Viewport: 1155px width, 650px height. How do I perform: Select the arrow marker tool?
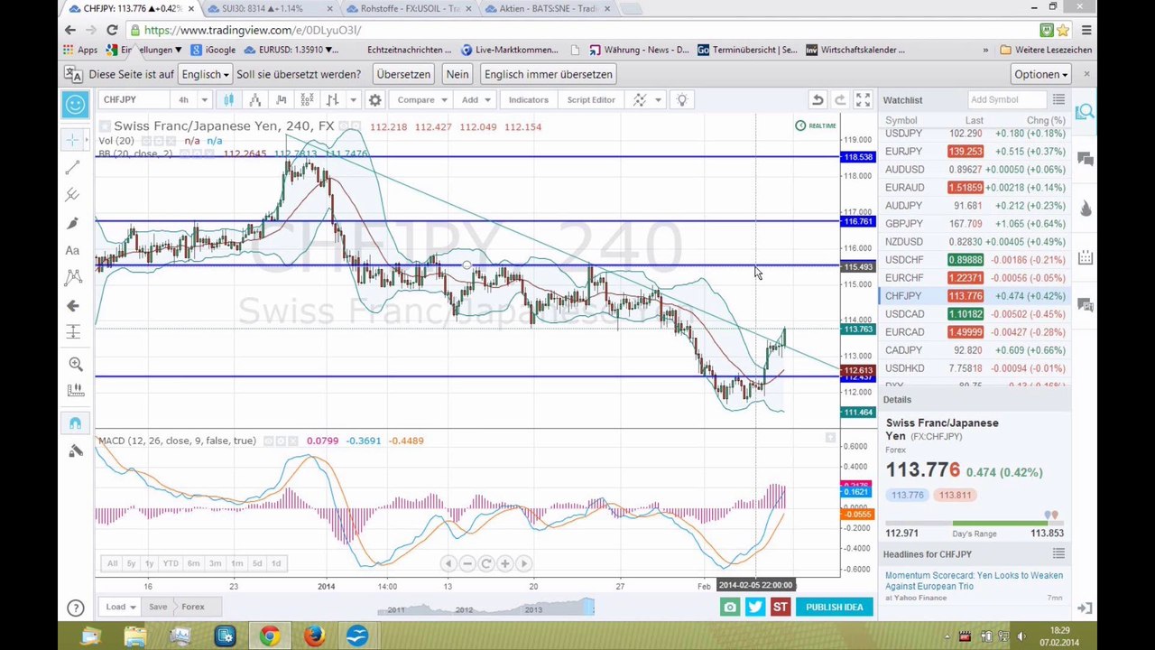(74, 306)
